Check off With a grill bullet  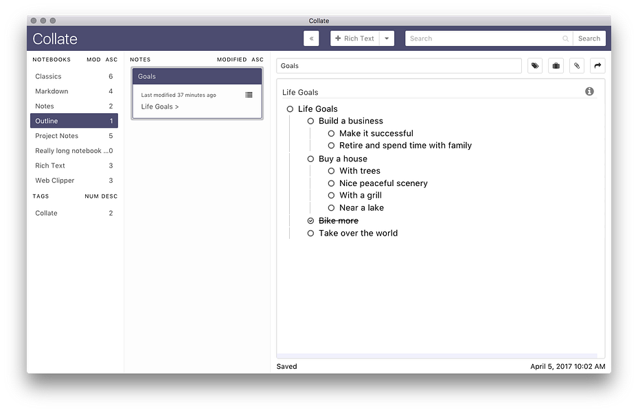point(331,195)
